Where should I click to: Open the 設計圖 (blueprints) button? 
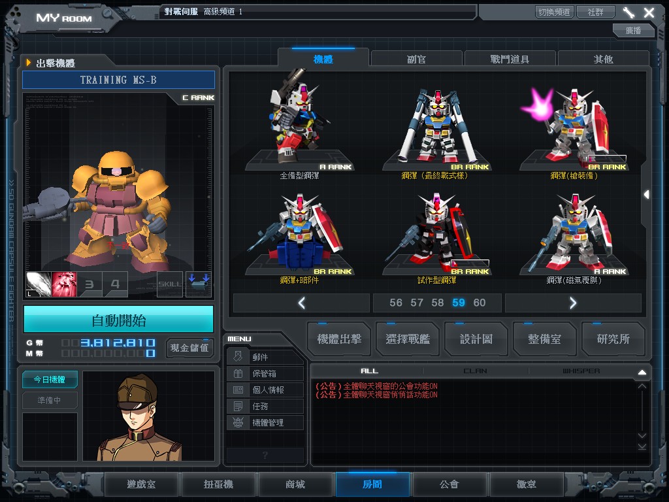tap(476, 339)
